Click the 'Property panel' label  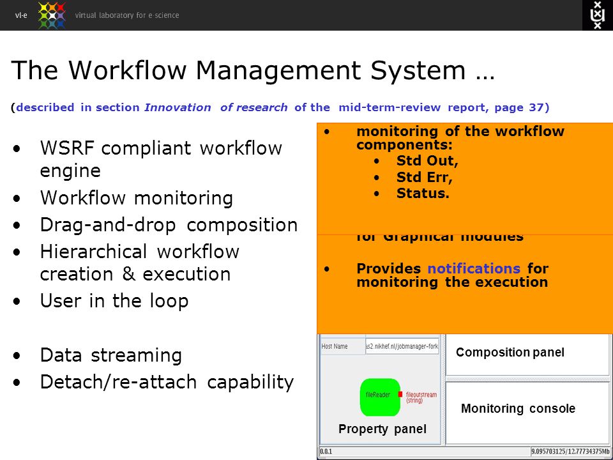(382, 429)
